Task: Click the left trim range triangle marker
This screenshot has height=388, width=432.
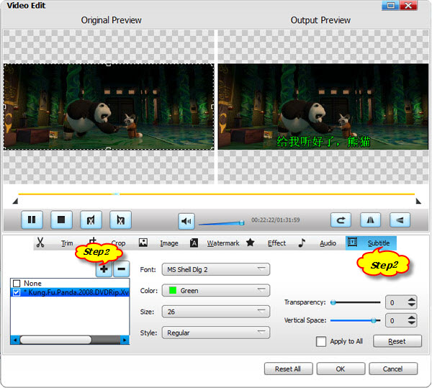Action: tap(15, 202)
